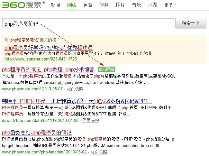Click the search box containing php程序员笔记
209x156 pixels.
(x=88, y=23)
